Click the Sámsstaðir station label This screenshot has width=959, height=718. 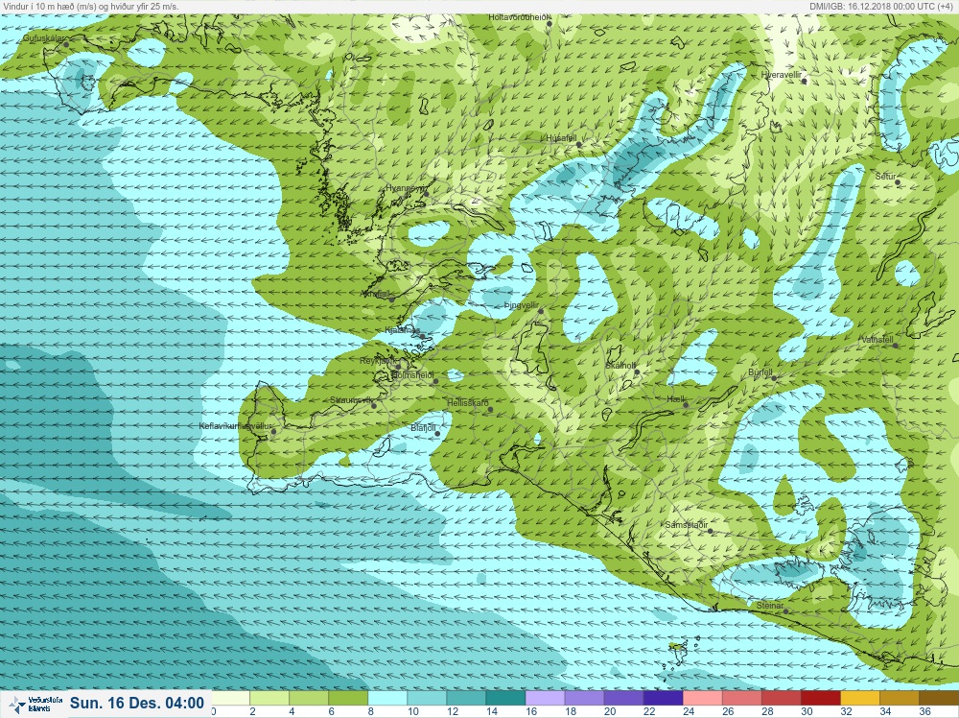[687, 525]
